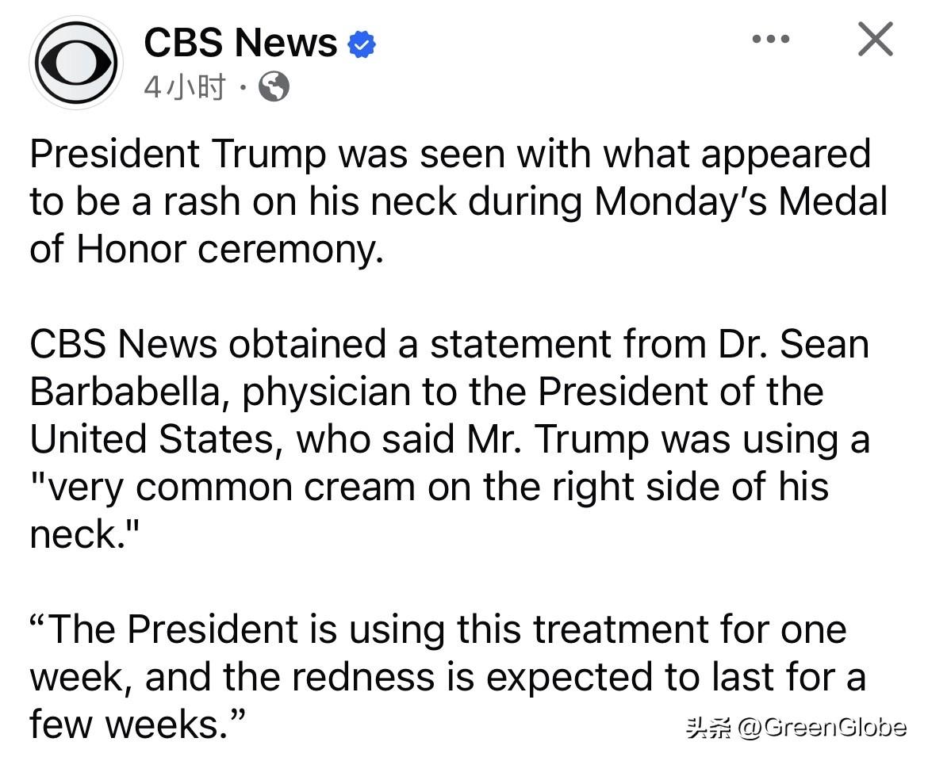The width and height of the screenshot is (928, 761).
Task: Open the CBS eye logo profile picture
Action: 76,62
